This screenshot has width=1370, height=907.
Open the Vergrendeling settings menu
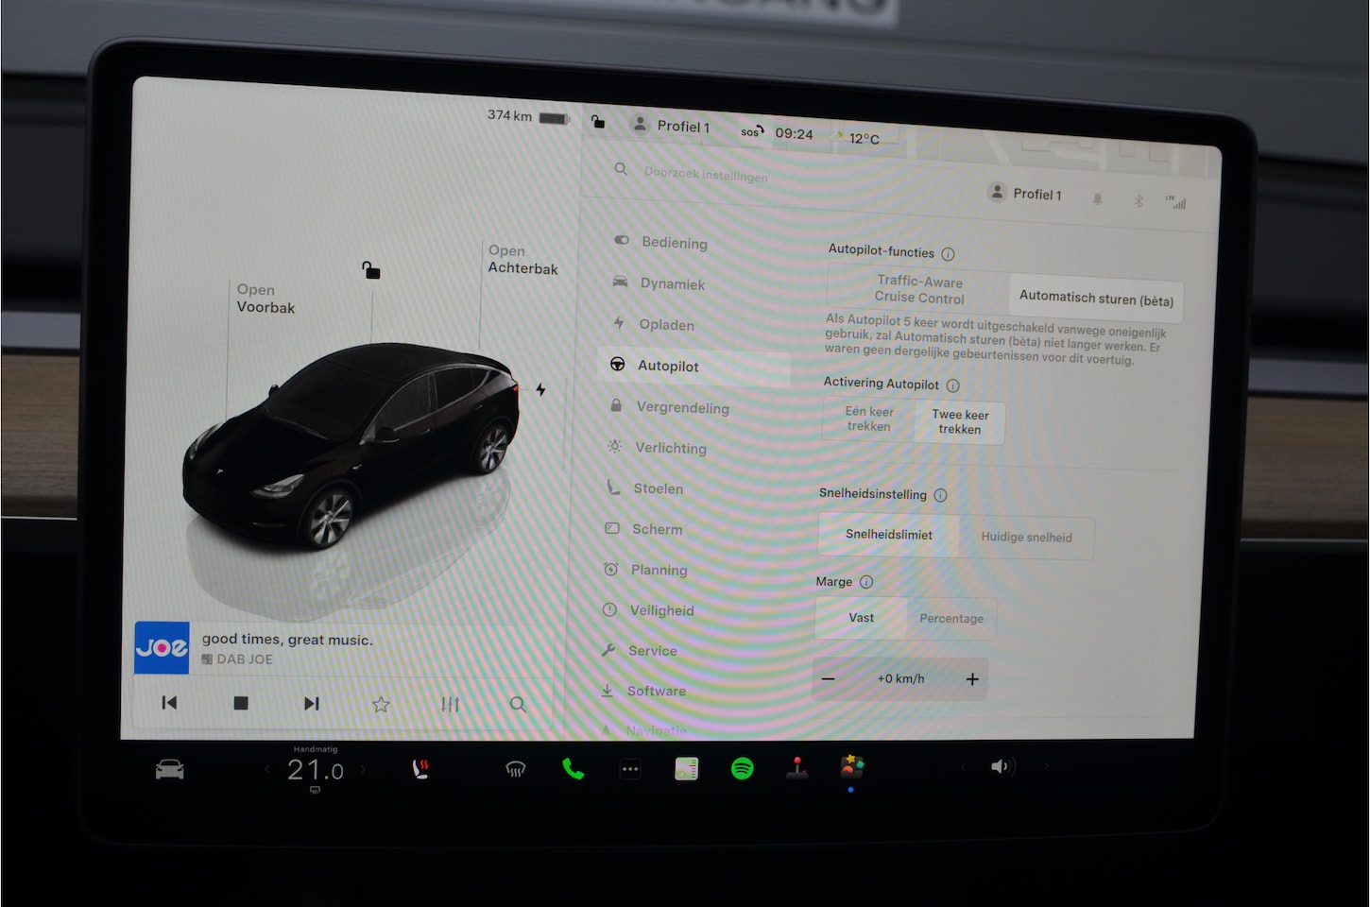[682, 407]
